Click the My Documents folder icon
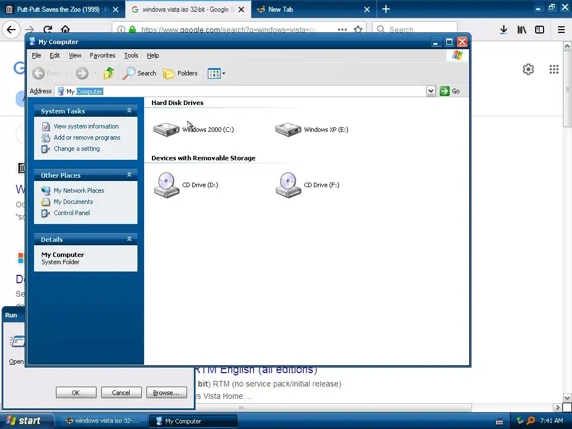Image resolution: width=572 pixels, height=429 pixels. pos(46,202)
